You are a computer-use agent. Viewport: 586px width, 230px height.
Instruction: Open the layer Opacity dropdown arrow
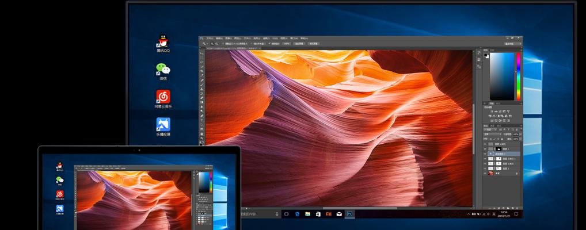520,135
